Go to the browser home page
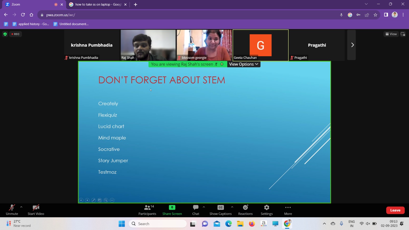The width and height of the screenshot is (409, 230). 31,15
